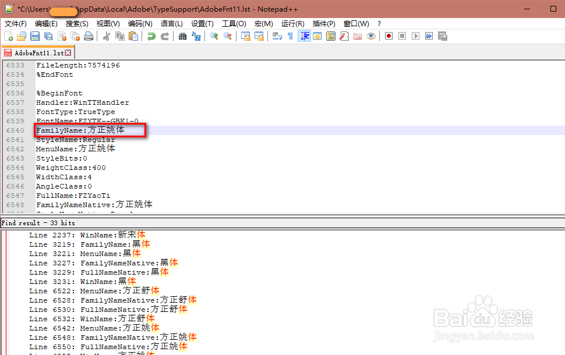This screenshot has height=355, width=565.
Task: Select find result Line 6530 FullNameNative:方正舒体
Action: pyautogui.click(x=108, y=309)
